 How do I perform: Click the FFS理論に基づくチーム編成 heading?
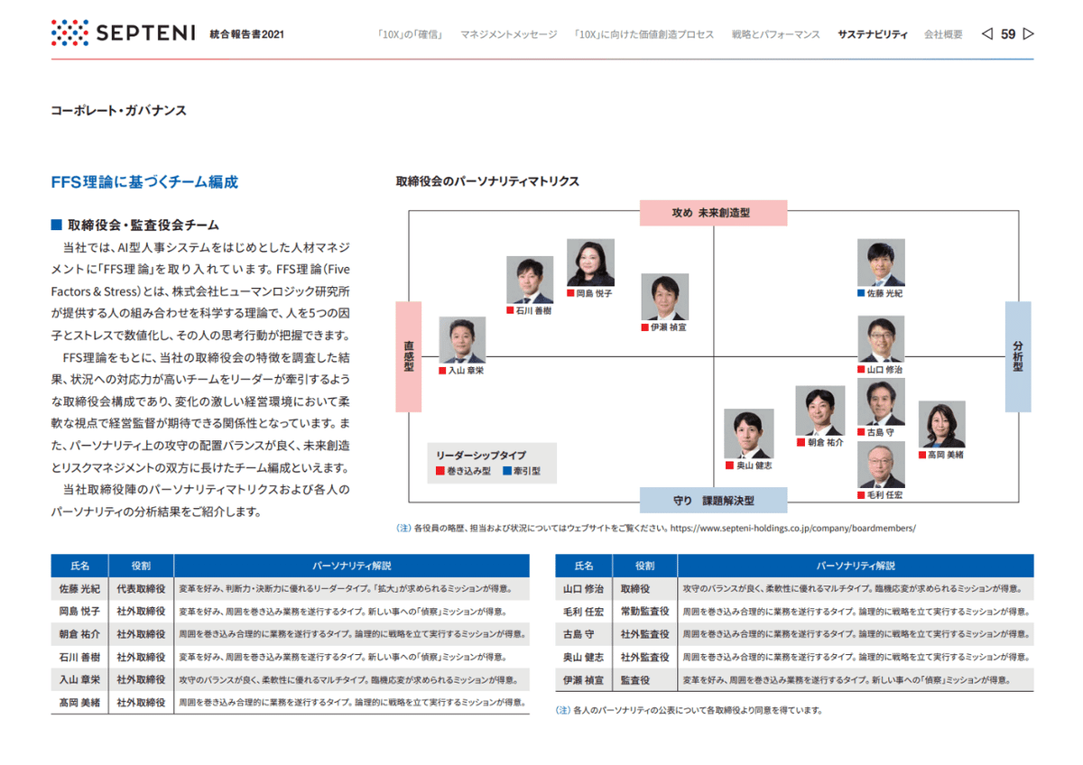pos(144,181)
